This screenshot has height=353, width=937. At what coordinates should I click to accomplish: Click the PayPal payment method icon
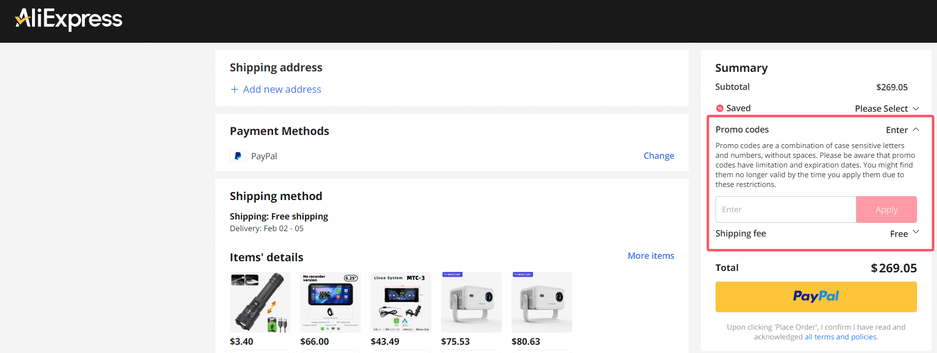click(x=238, y=156)
